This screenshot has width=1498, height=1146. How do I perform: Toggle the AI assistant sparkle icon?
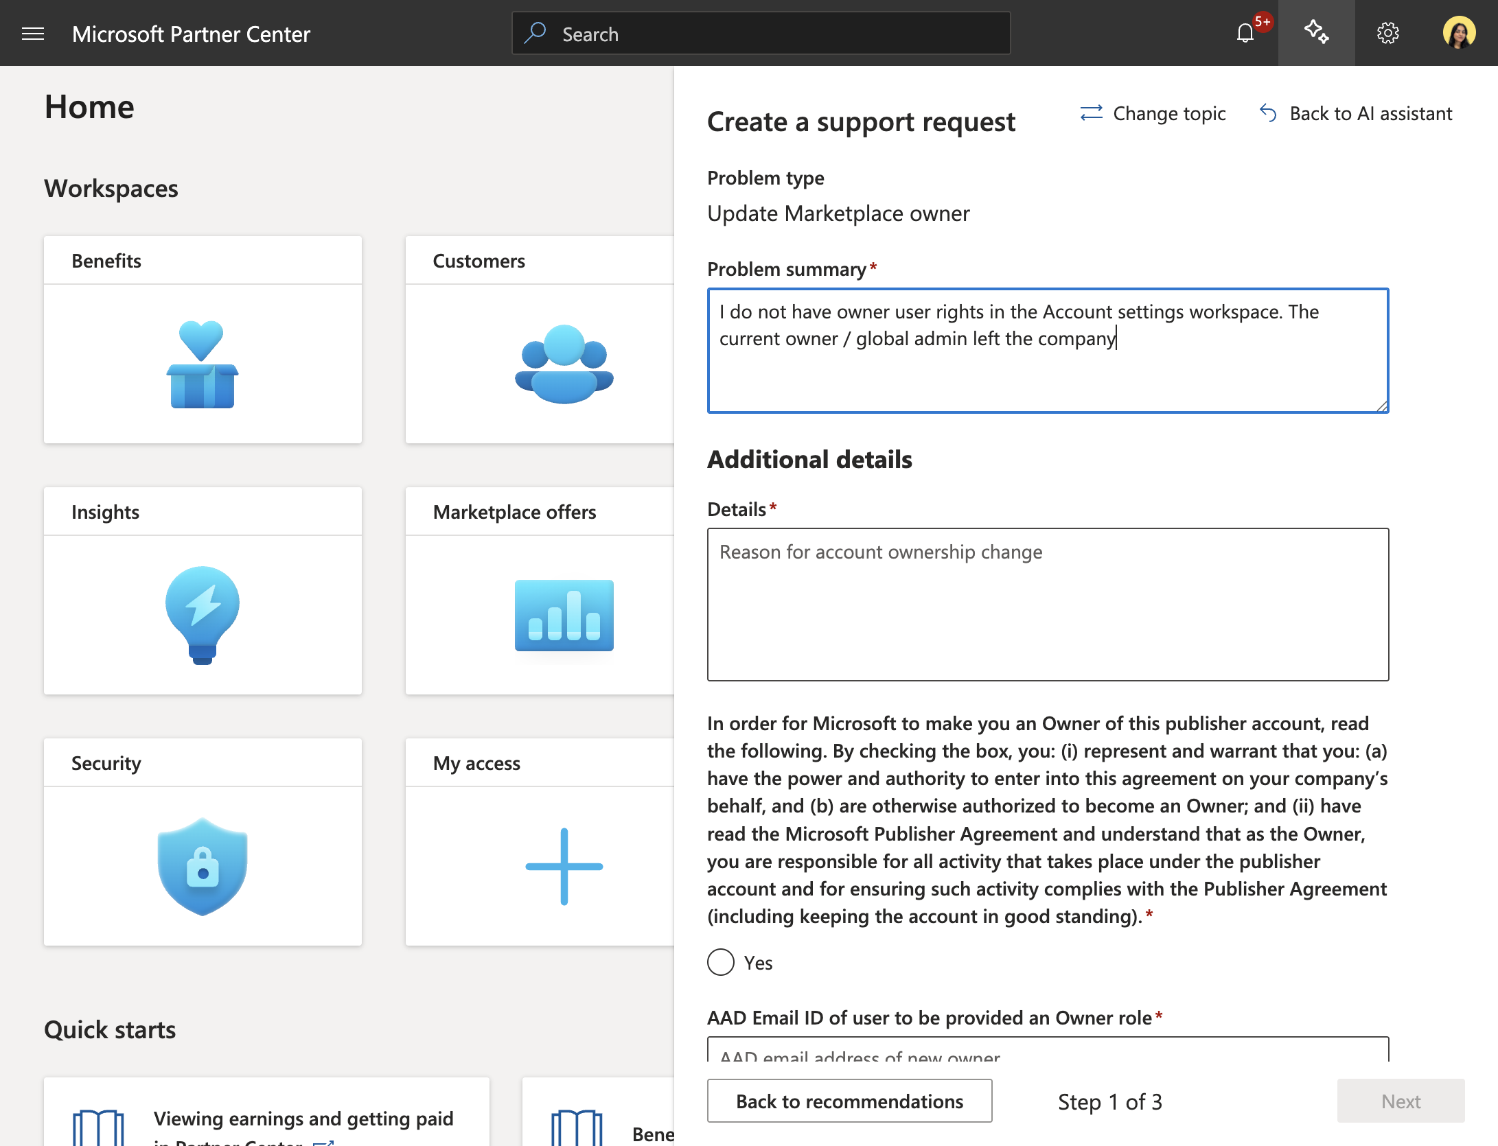(x=1316, y=33)
